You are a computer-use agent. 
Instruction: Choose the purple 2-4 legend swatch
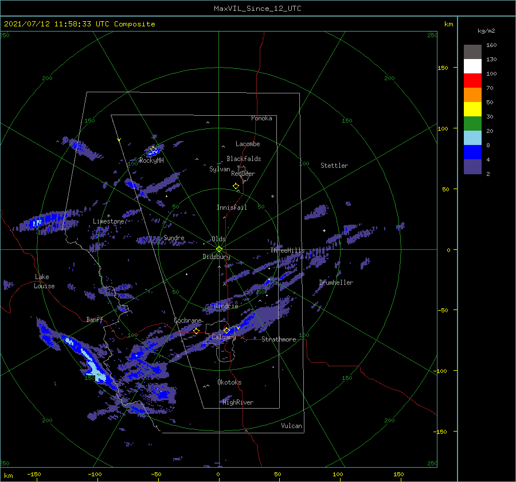(472, 167)
